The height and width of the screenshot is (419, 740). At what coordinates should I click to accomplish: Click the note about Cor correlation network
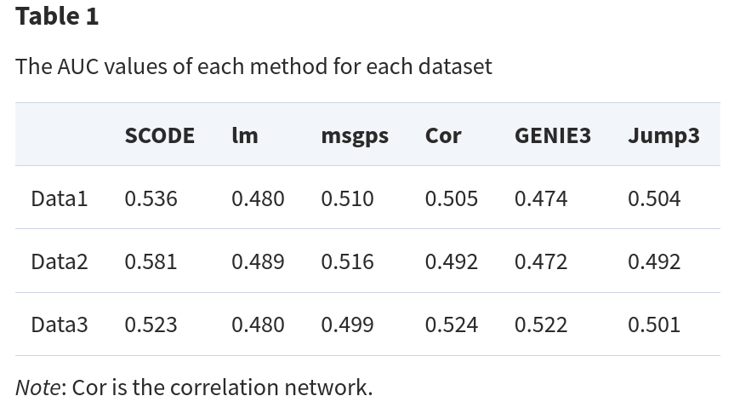[x=194, y=387]
